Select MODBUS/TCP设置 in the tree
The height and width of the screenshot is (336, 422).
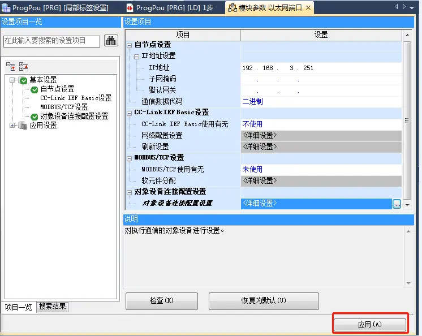click(x=64, y=107)
